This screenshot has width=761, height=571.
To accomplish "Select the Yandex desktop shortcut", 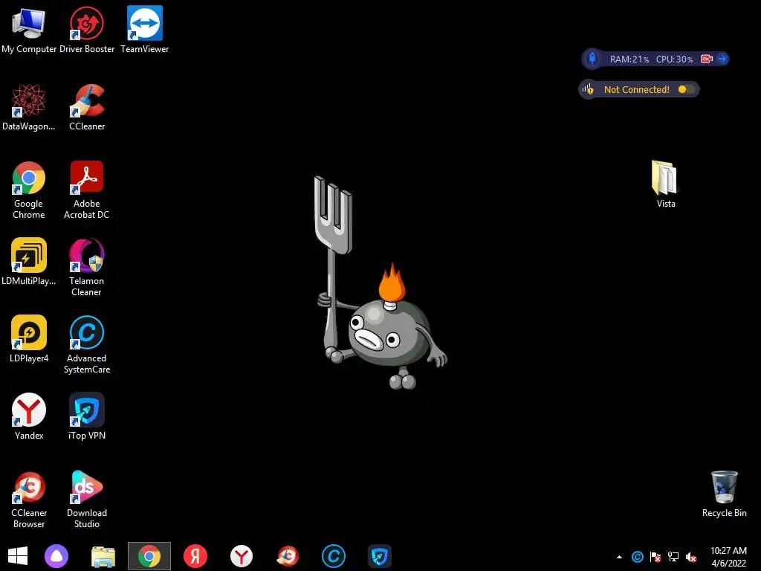I will [29, 416].
